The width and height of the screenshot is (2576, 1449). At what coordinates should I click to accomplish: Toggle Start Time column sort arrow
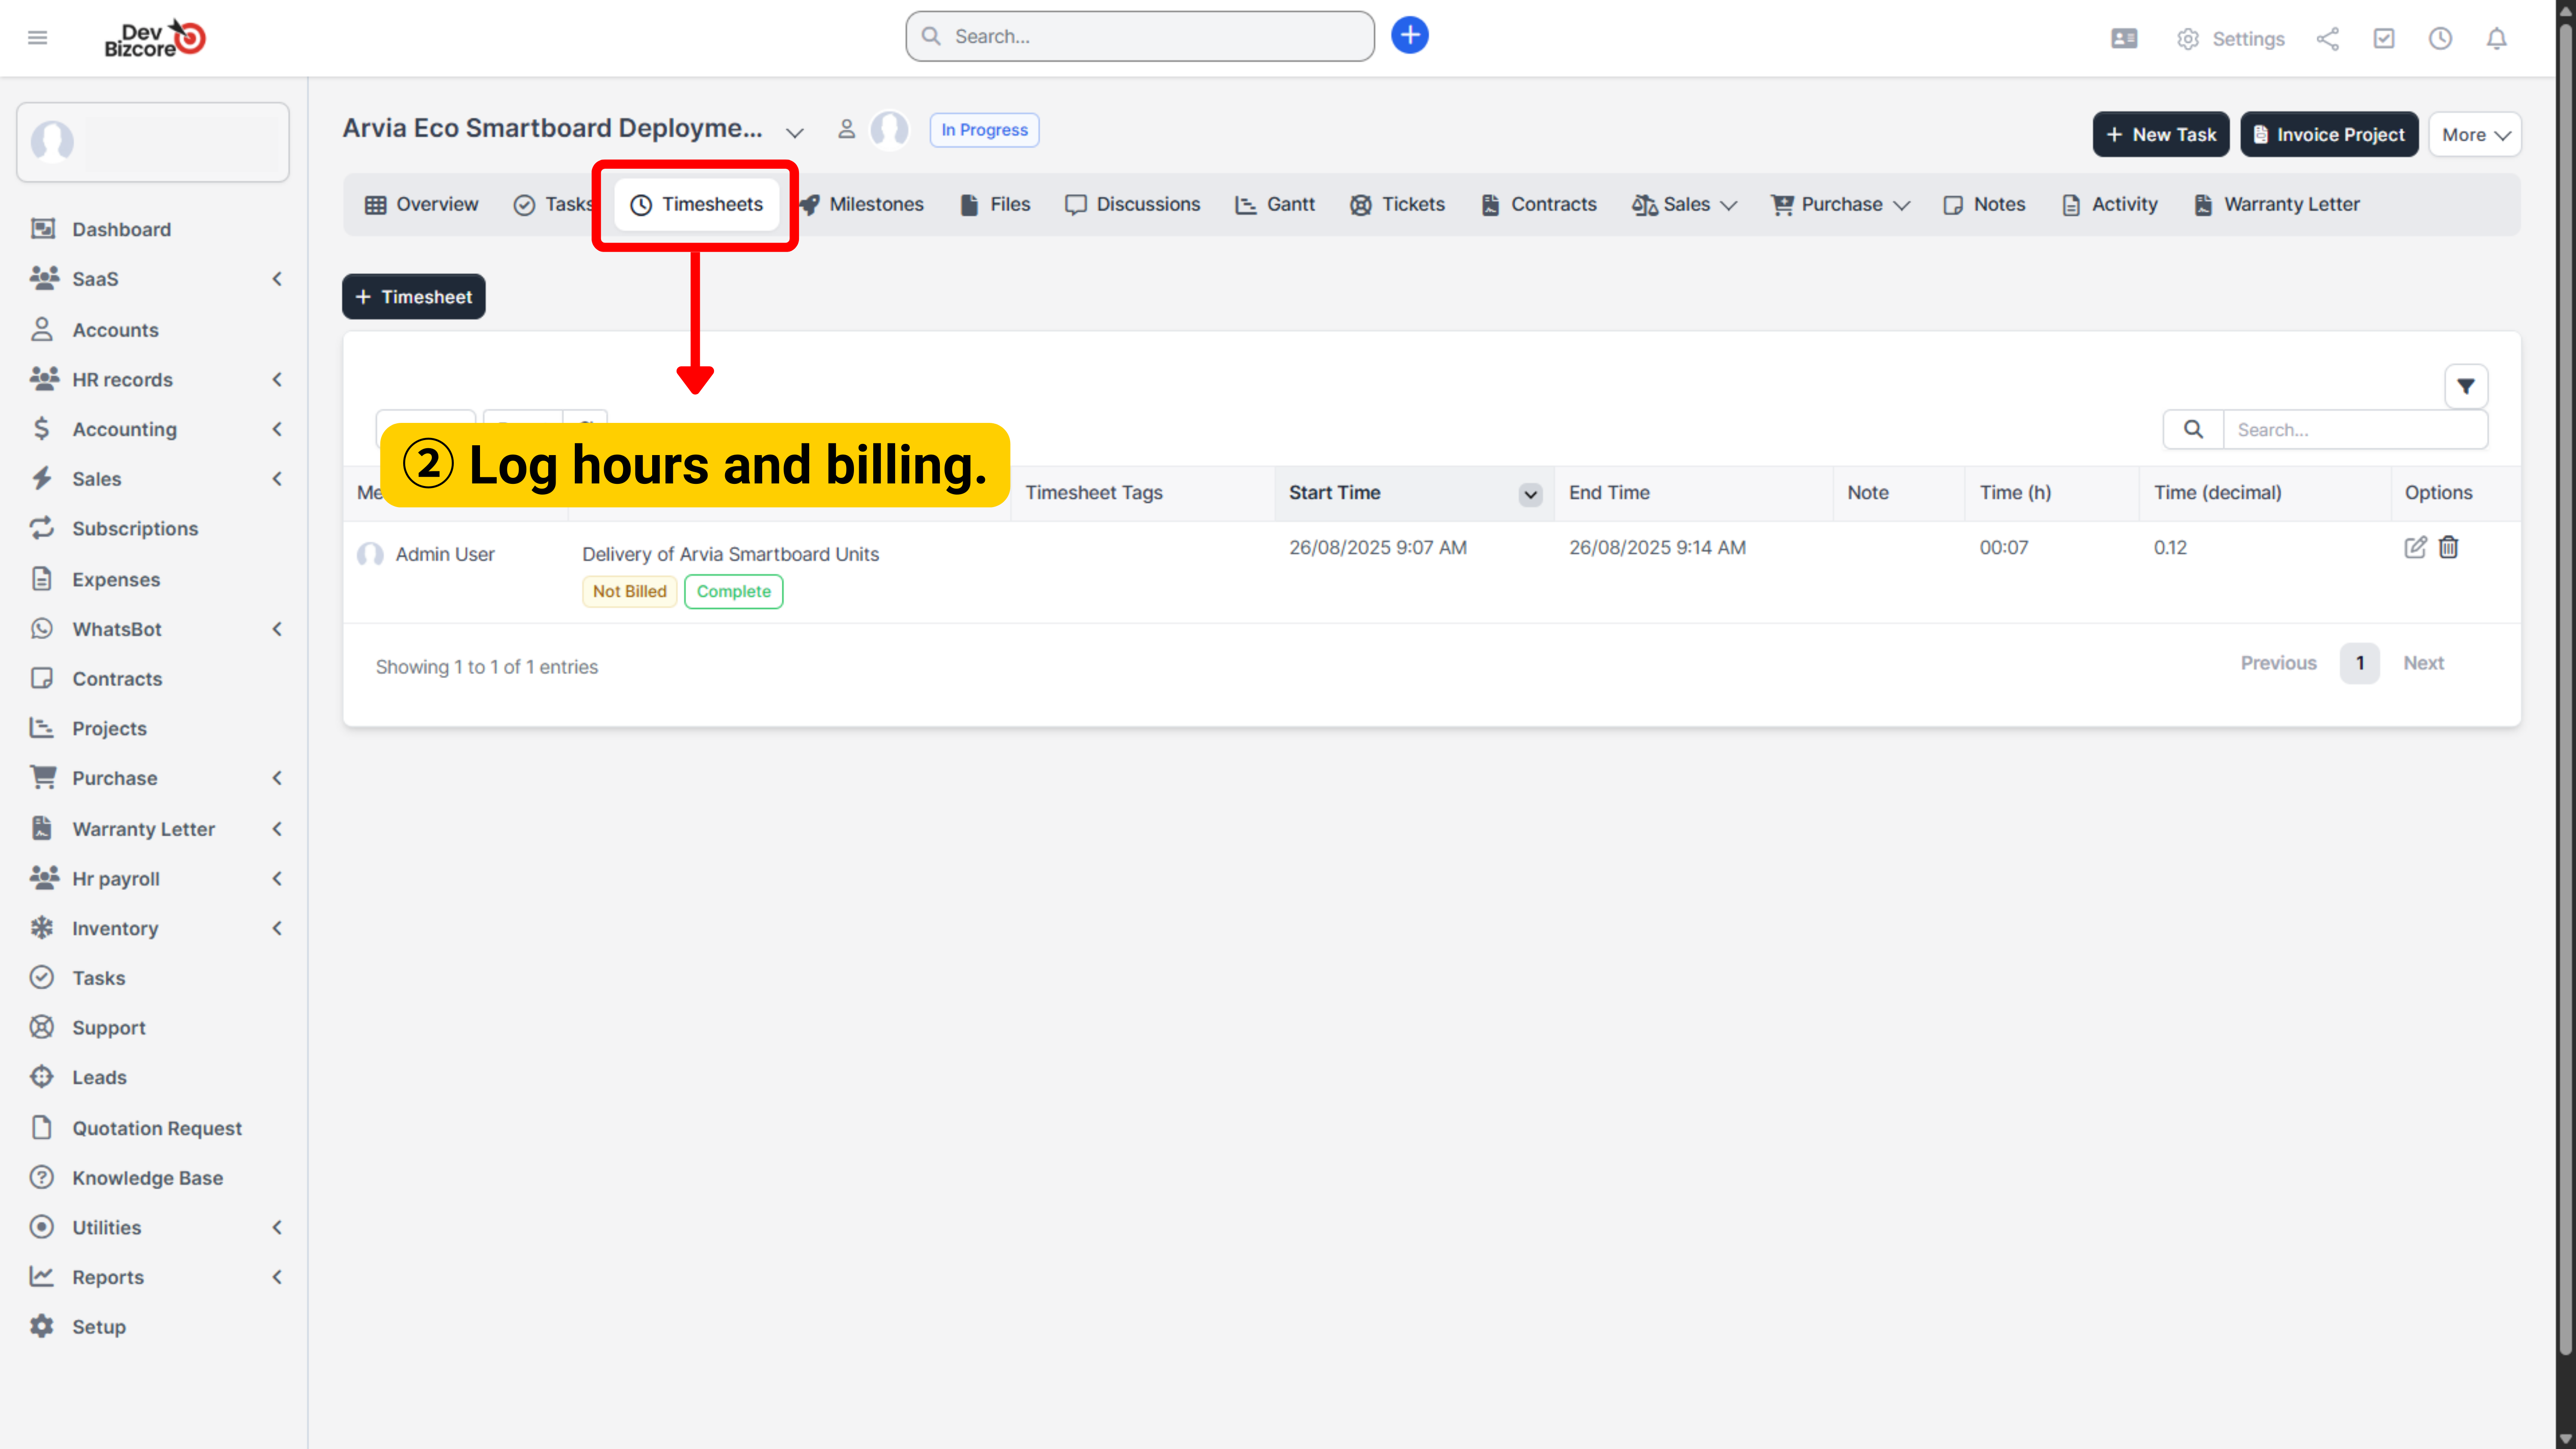pyautogui.click(x=1530, y=494)
